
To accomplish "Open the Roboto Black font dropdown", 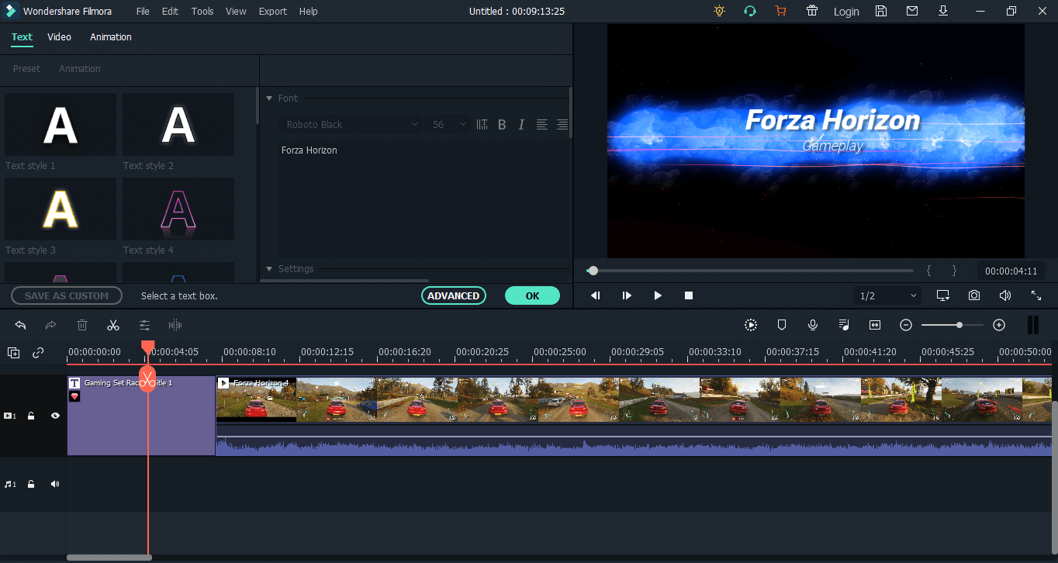I will (x=351, y=124).
